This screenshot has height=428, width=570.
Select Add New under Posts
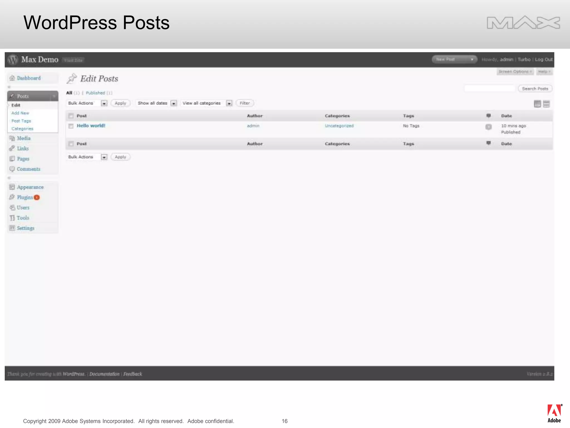click(x=20, y=113)
